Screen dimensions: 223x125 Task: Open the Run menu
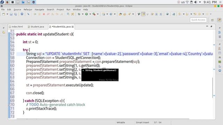click(68, 9)
